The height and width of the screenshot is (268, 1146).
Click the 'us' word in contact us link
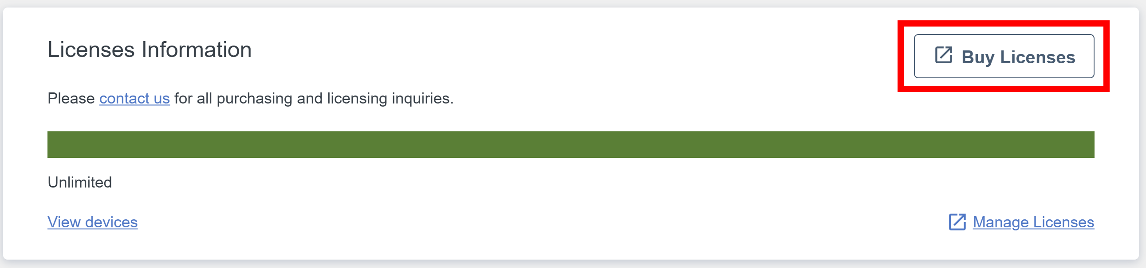click(161, 98)
